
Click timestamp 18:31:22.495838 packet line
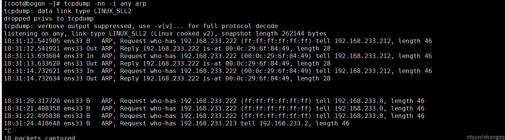pos(214,116)
